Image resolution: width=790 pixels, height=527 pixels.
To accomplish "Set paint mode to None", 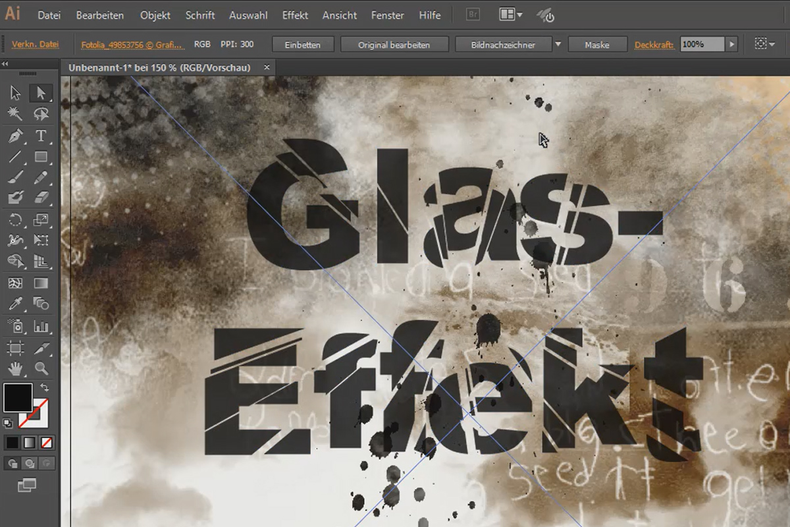I will tap(46, 443).
